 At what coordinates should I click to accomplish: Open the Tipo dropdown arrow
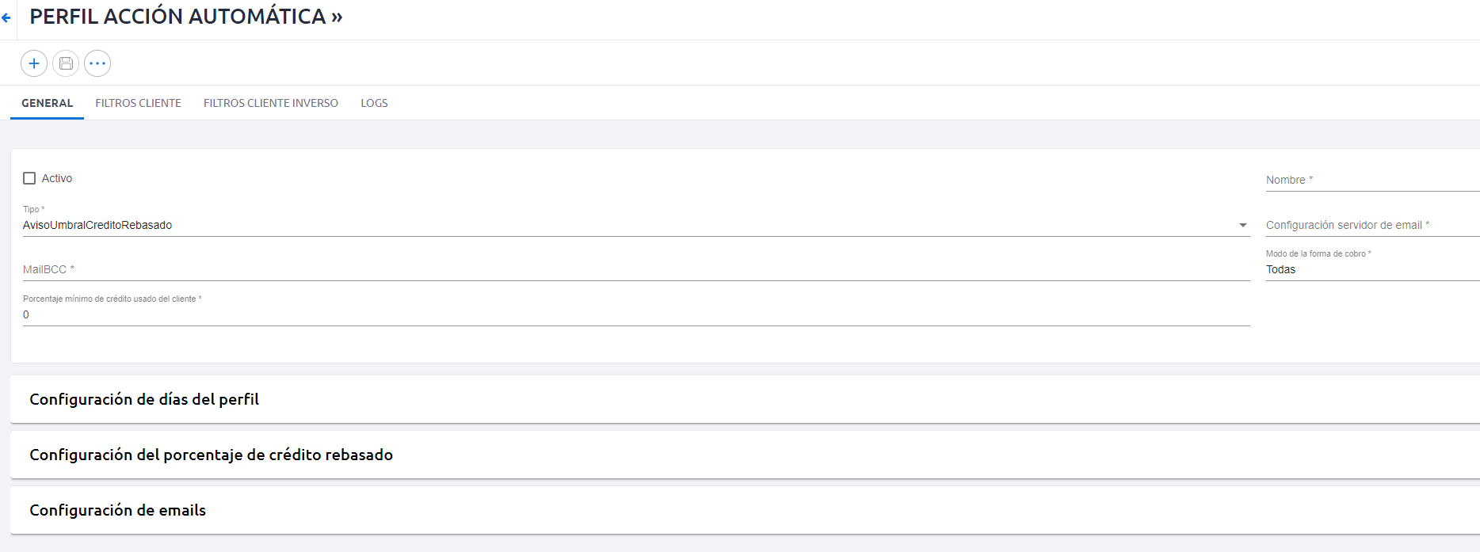(x=1242, y=226)
